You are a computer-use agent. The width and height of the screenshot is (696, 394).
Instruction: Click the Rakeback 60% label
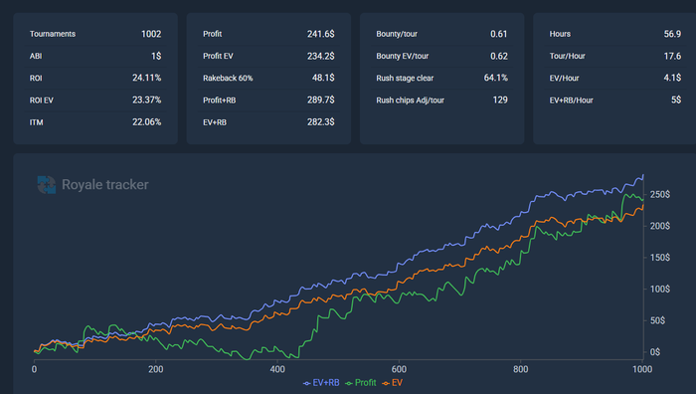pos(228,79)
